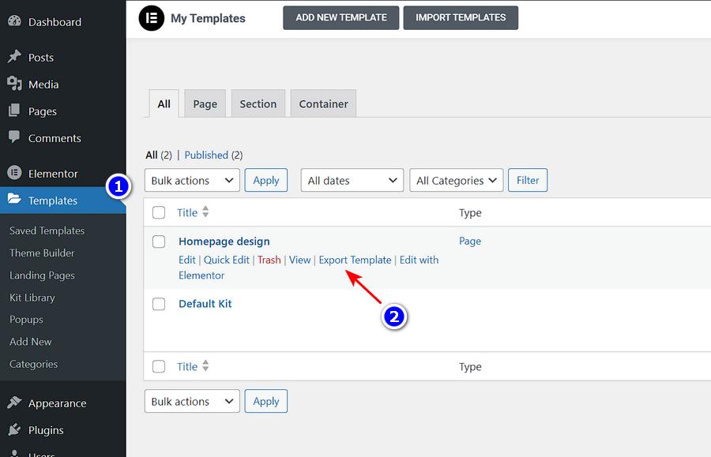This screenshot has height=457, width=711.
Task: Switch to the Section tab
Action: click(258, 103)
